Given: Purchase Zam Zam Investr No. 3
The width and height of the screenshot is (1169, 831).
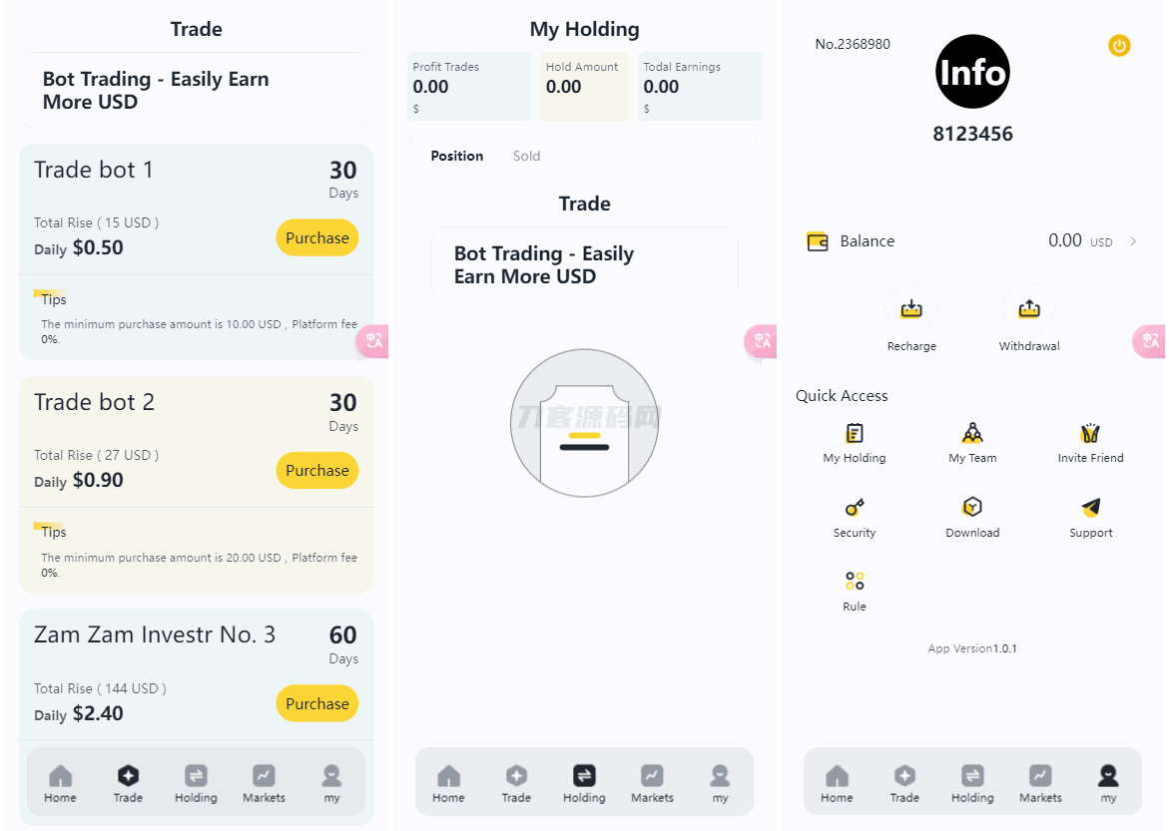Looking at the screenshot, I should click(x=316, y=703).
